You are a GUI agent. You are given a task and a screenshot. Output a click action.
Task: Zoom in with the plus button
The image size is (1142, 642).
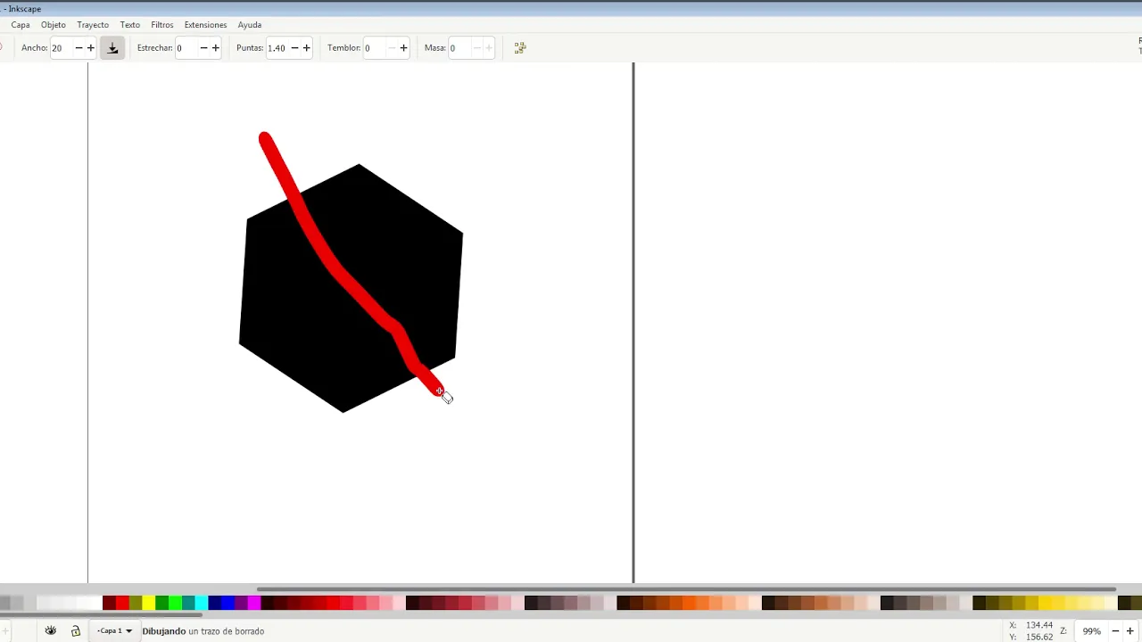pyautogui.click(x=1130, y=631)
